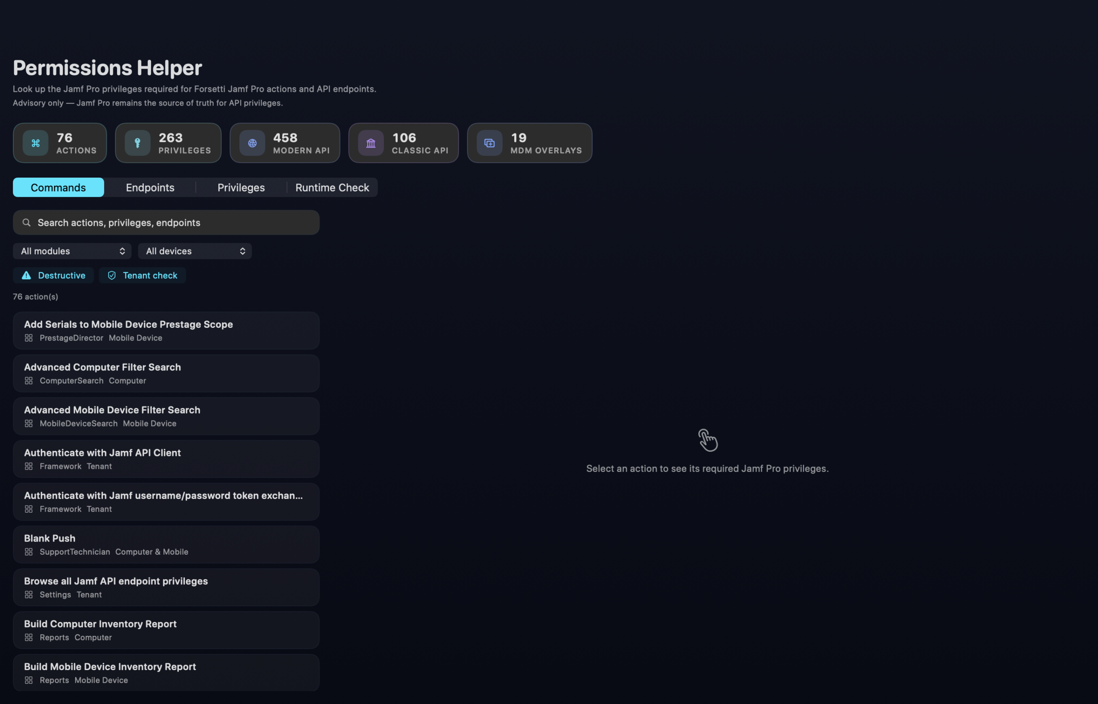Click the 106 Classic API stat card
Image resolution: width=1098 pixels, height=704 pixels.
coord(404,143)
